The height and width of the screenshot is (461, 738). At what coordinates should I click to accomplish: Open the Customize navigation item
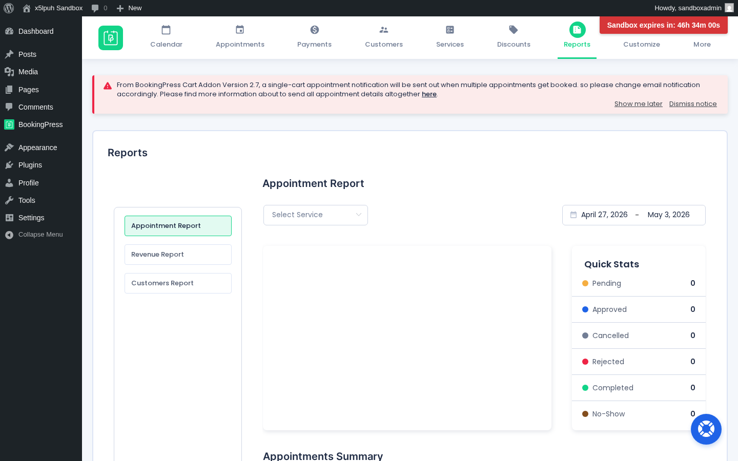pos(642,45)
